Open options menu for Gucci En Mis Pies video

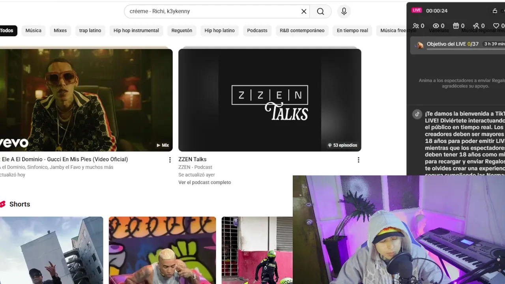[170, 160]
